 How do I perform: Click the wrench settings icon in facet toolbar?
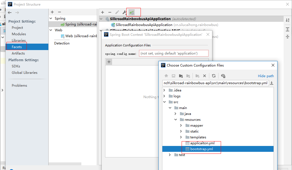124,12
